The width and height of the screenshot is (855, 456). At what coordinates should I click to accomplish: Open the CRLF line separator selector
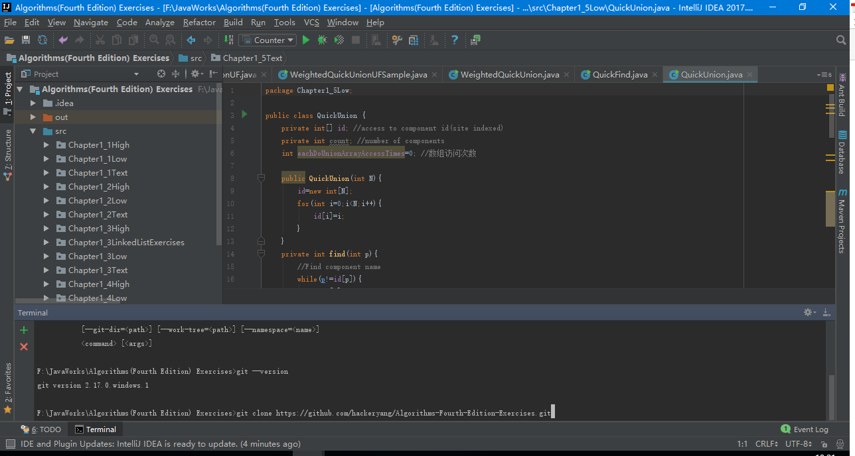coord(767,444)
